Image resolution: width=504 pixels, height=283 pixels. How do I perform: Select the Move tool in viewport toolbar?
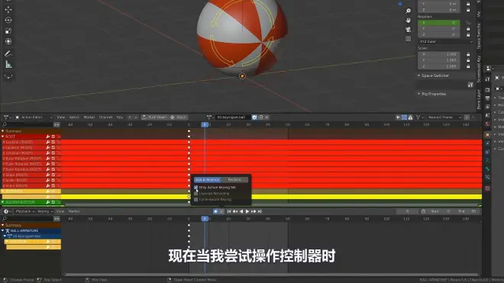(x=8, y=9)
